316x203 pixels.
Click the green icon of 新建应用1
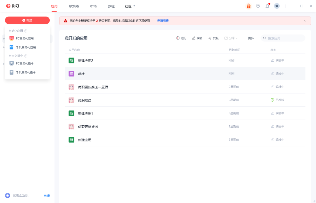(71, 113)
